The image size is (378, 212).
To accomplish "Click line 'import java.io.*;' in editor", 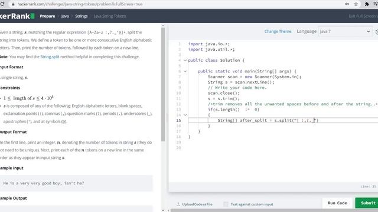I will click(x=208, y=44).
